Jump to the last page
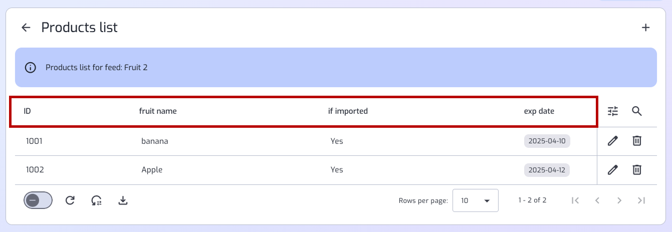 tap(641, 200)
